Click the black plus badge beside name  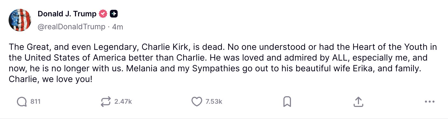tap(114, 14)
